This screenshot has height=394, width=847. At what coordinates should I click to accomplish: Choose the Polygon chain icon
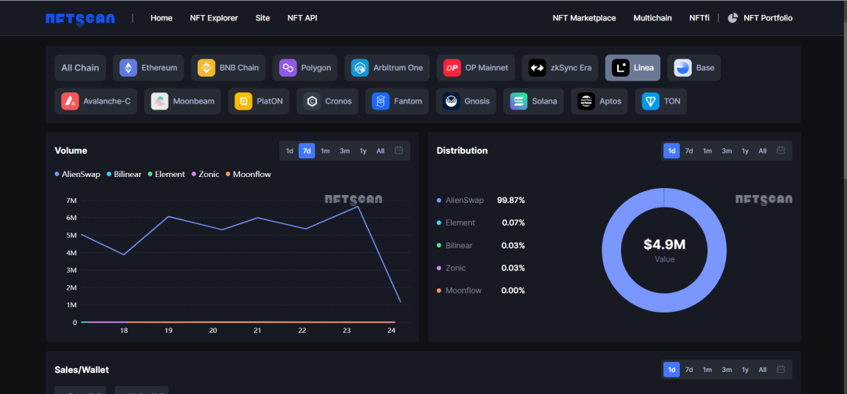[288, 68]
